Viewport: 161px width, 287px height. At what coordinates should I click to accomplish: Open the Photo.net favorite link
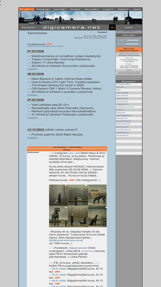click(x=120, y=110)
